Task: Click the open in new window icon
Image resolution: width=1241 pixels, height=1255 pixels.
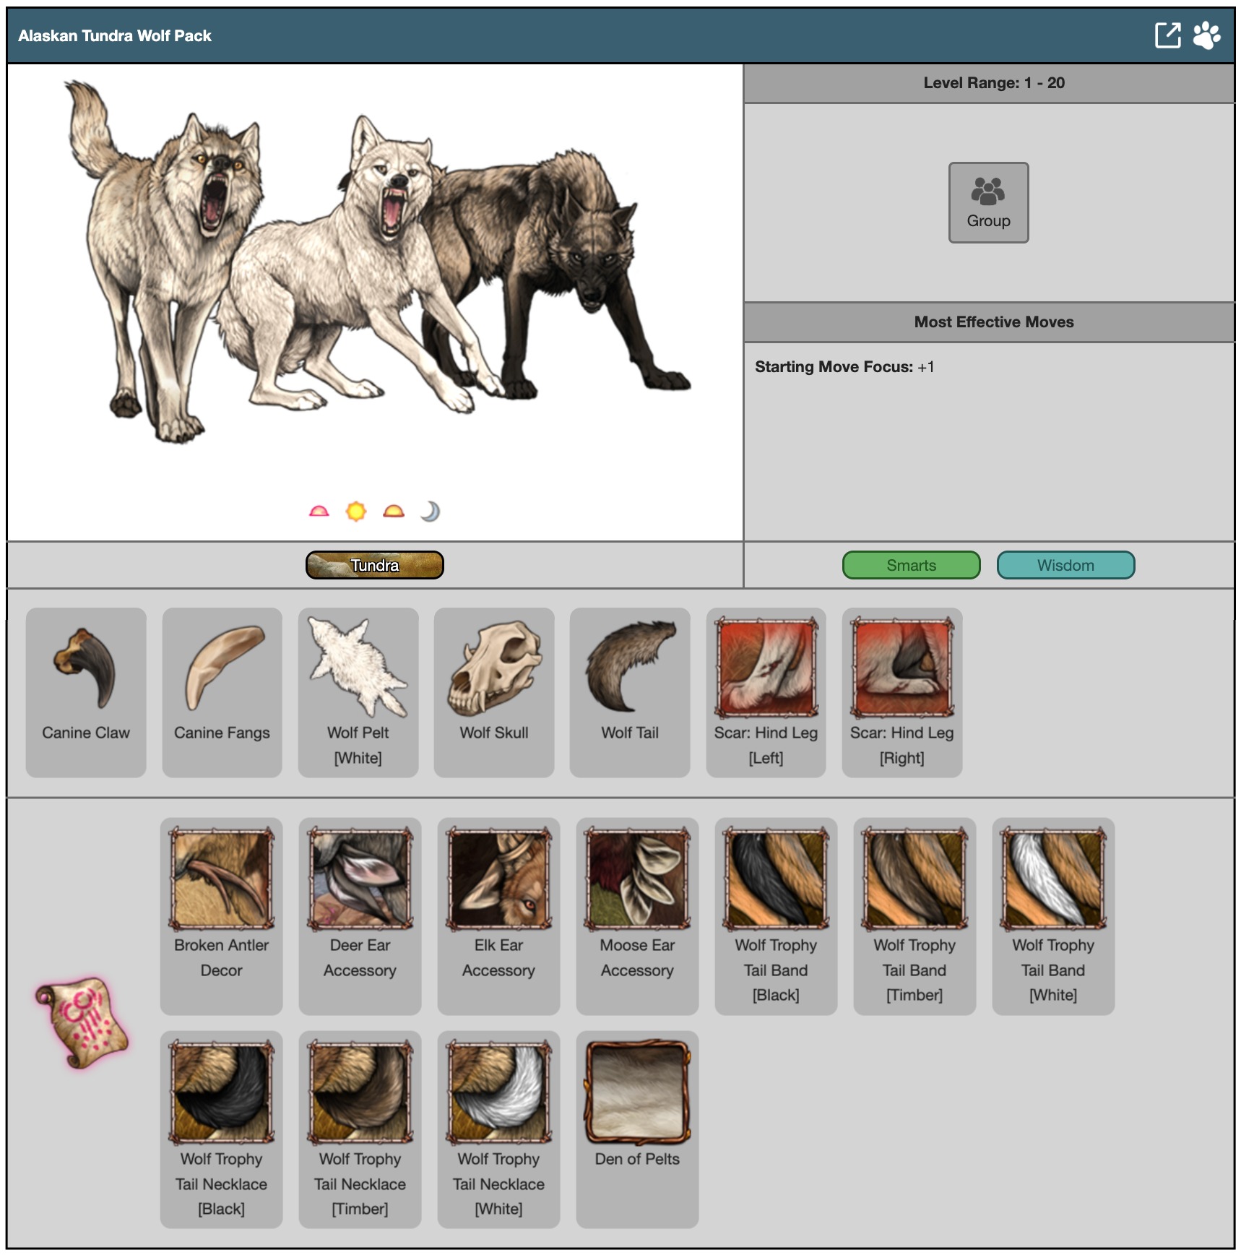Action: 1167,35
